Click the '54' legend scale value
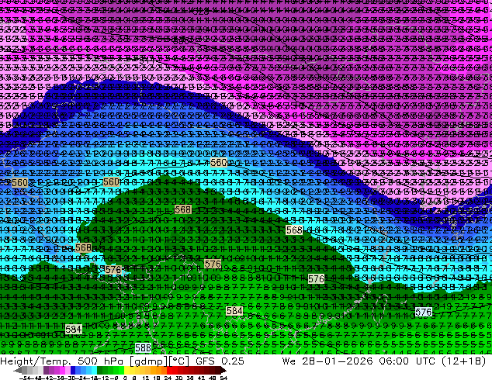 [x=223, y=378]
